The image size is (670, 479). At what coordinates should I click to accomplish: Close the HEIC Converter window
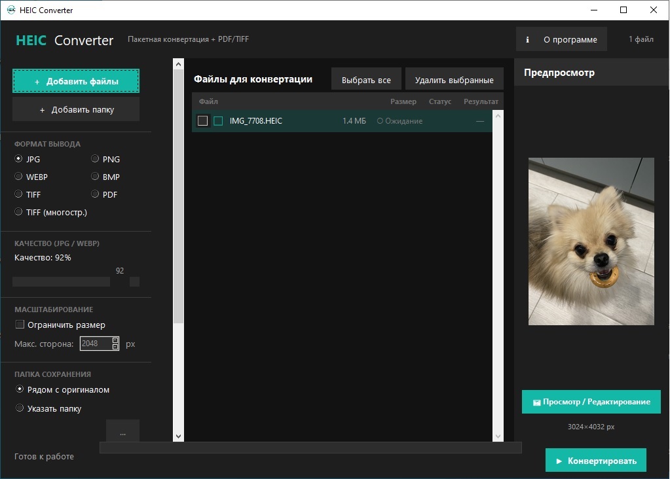(654, 10)
